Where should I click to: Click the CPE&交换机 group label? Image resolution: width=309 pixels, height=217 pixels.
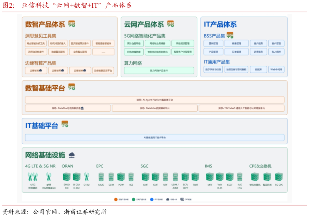pos(260,166)
